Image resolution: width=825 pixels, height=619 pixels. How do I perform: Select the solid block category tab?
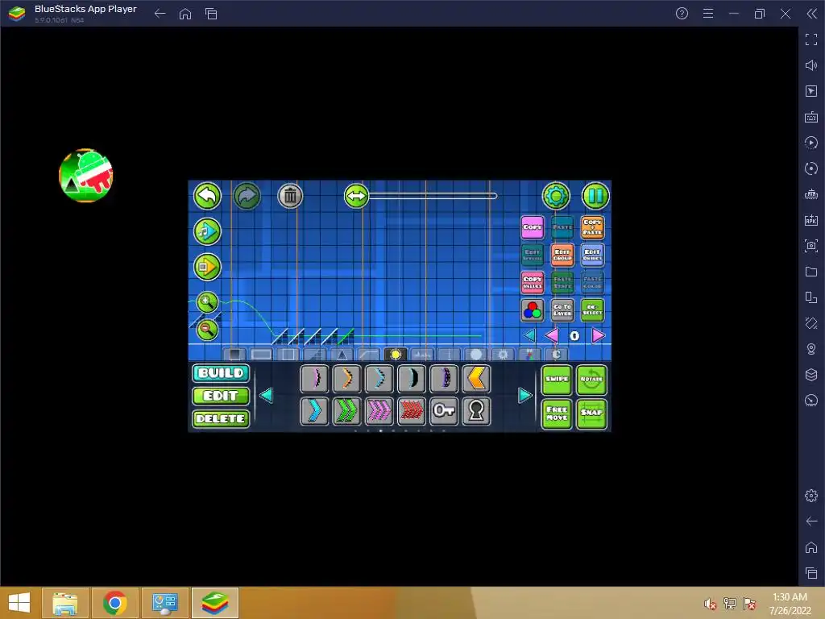click(234, 355)
